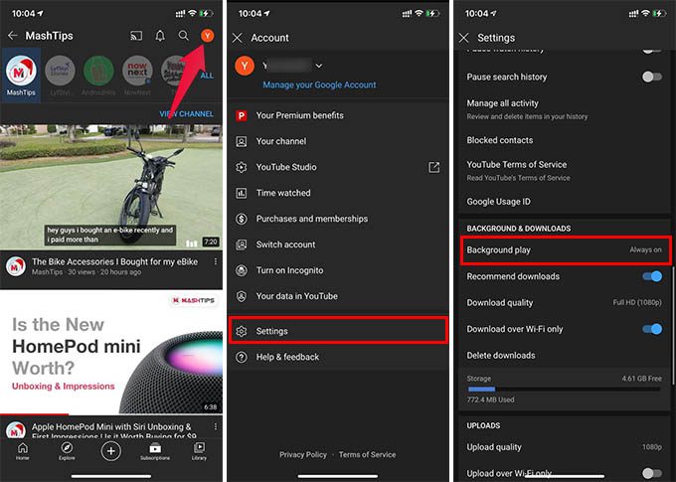Toggle Recommend downloads switch
This screenshot has width=676, height=482.
pyautogui.click(x=652, y=276)
